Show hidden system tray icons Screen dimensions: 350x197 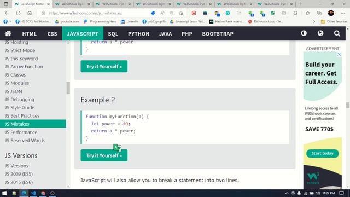287,193
